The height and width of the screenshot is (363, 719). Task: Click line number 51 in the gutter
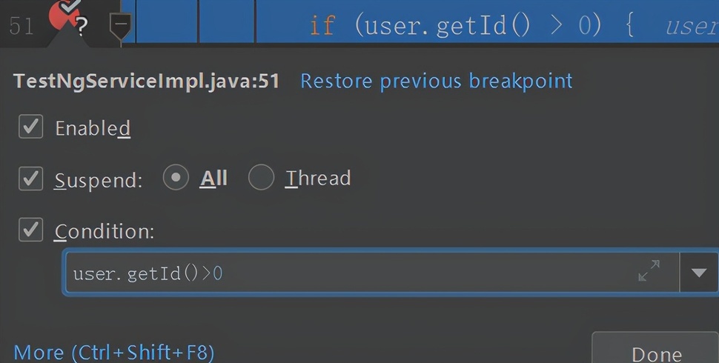21,25
